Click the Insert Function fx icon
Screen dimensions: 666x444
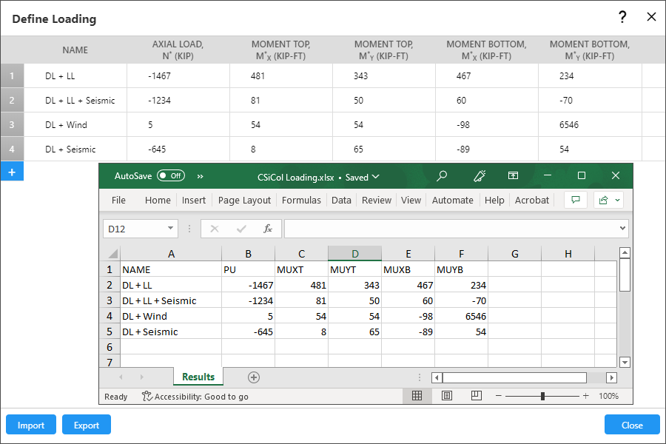[x=268, y=229]
